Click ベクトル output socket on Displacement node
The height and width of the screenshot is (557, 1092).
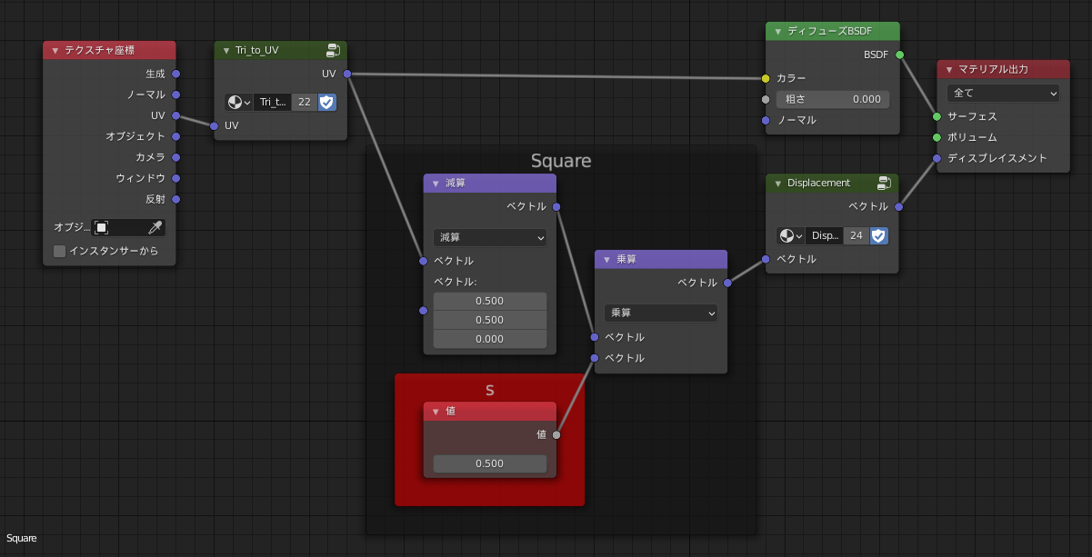click(898, 206)
